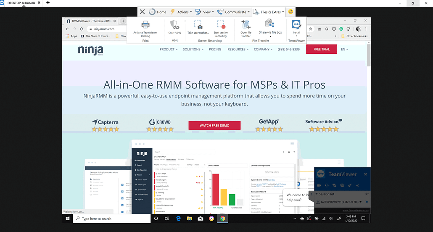Viewport: 433px width, 232px height.
Task: Open file transfer
Action: coord(246,25)
